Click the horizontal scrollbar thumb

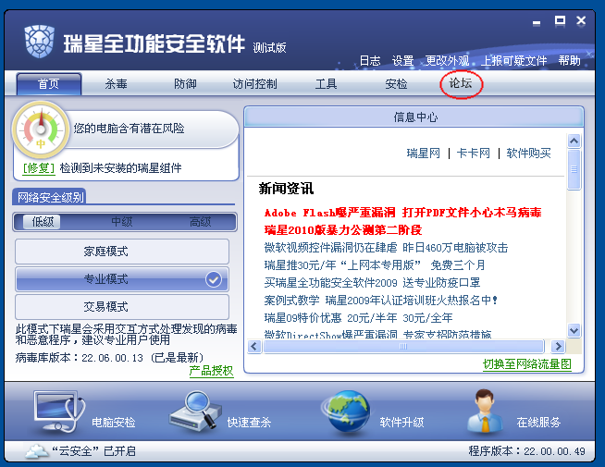pyautogui.click(x=403, y=346)
